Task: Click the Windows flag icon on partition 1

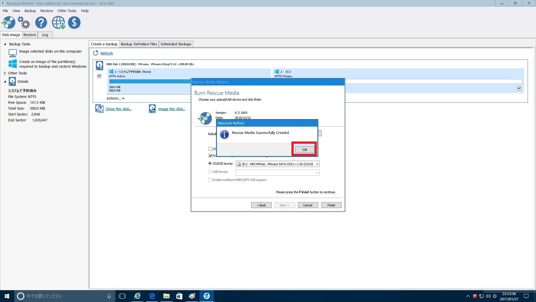Action: pos(111,72)
